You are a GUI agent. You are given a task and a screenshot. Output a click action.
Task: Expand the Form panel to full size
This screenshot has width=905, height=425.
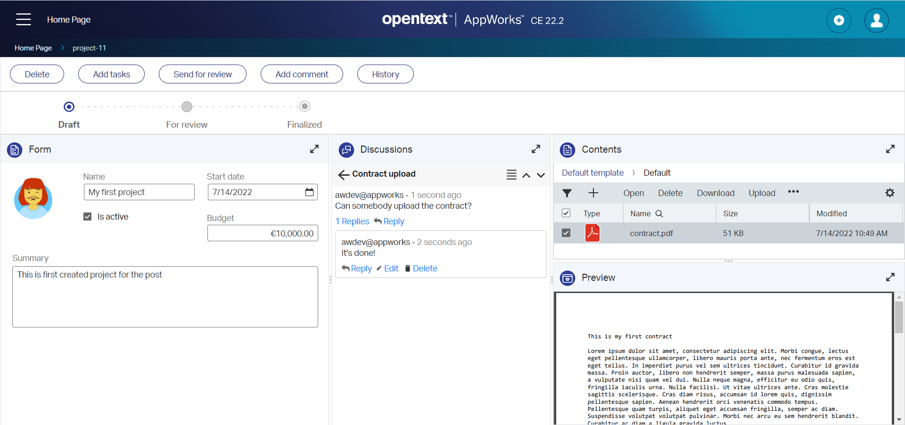click(x=314, y=149)
